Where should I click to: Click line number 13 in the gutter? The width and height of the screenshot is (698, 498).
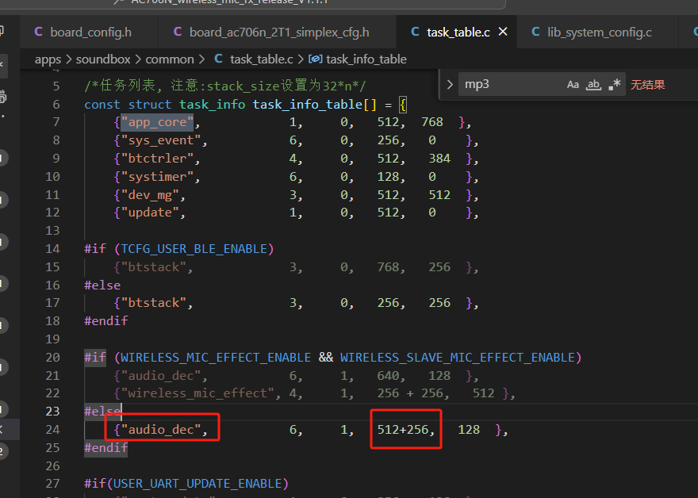click(52, 231)
